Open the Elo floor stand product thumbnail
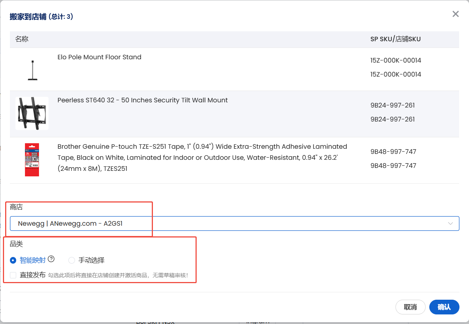The width and height of the screenshot is (469, 324). (32, 70)
